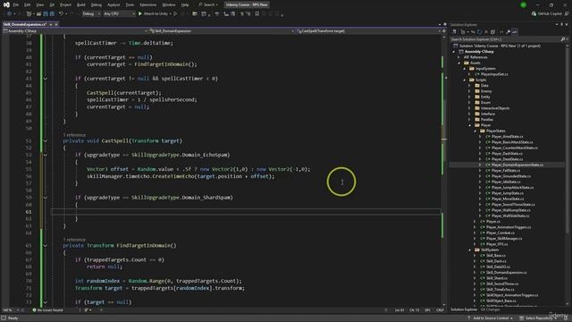The height and width of the screenshot is (322, 572).
Task: Open the Build menu
Action: [x=81, y=4]
